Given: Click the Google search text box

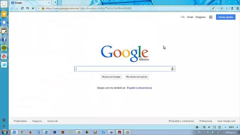Looking at the screenshot, I should click(124, 69).
